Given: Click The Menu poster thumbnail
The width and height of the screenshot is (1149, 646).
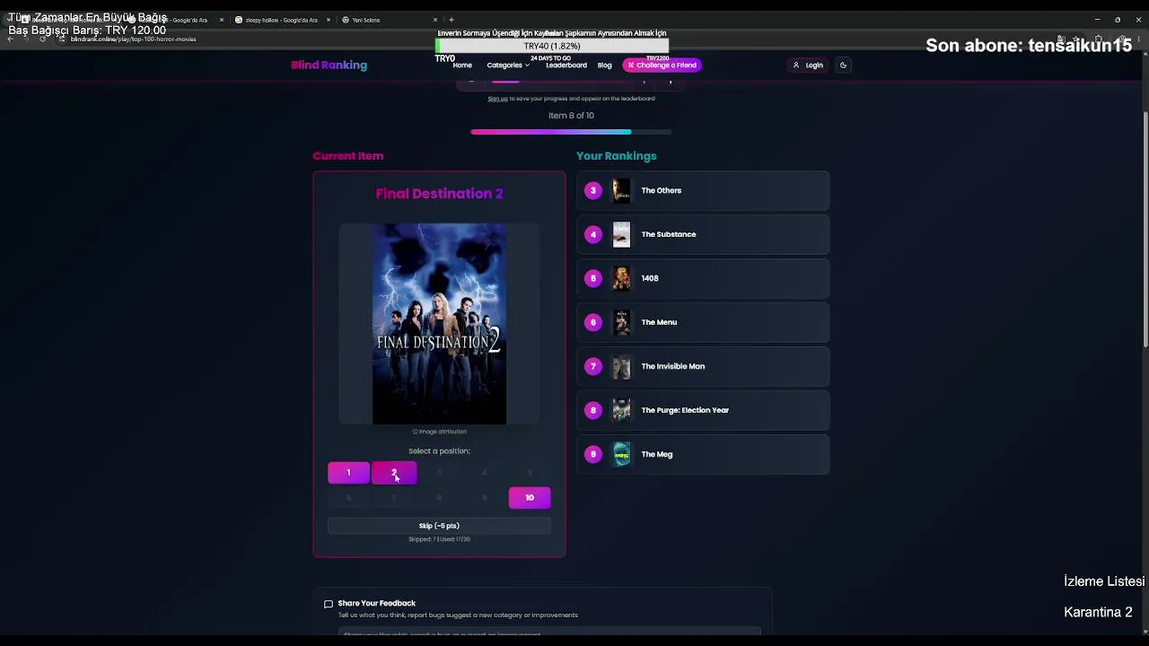Looking at the screenshot, I should tap(621, 322).
